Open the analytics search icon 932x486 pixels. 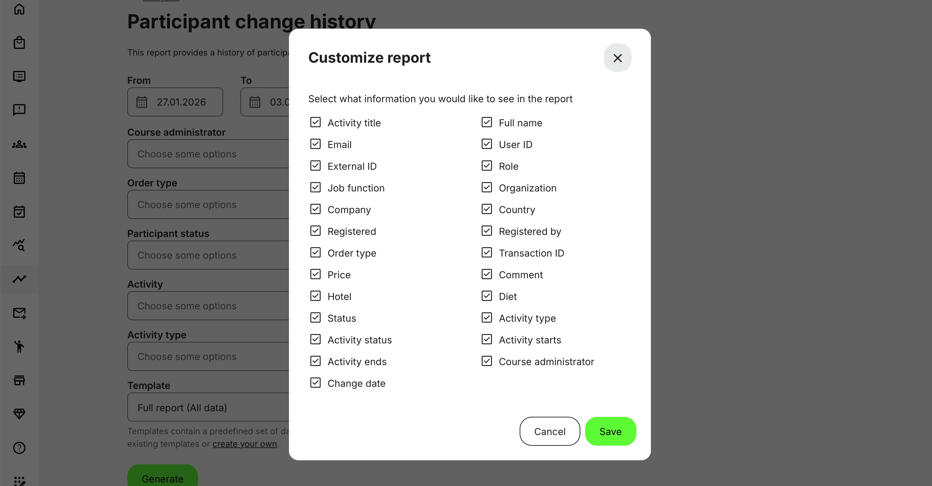pyautogui.click(x=19, y=245)
